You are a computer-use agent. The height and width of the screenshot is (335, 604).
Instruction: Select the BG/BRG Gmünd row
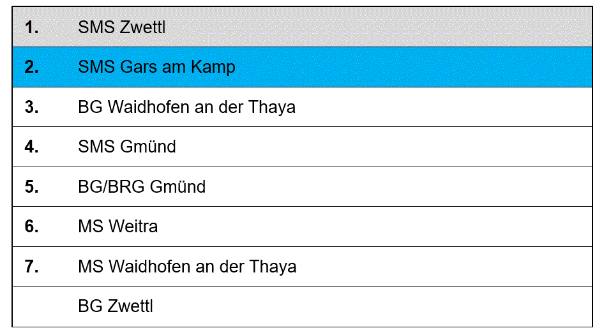(302, 187)
